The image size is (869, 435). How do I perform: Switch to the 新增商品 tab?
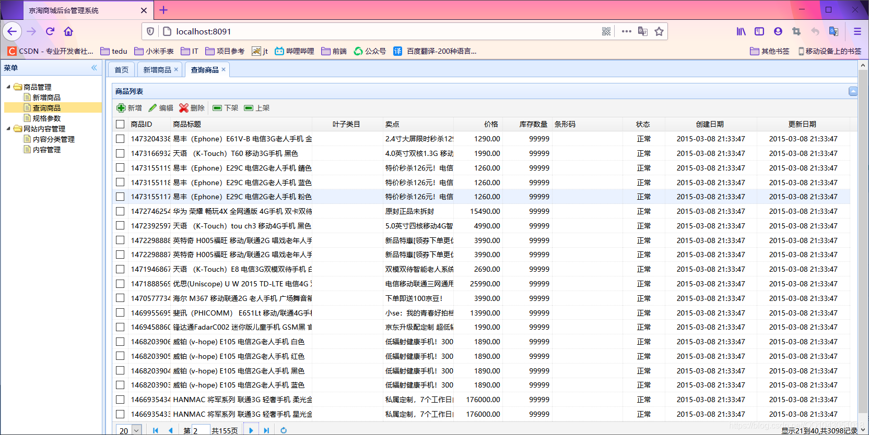pyautogui.click(x=157, y=70)
